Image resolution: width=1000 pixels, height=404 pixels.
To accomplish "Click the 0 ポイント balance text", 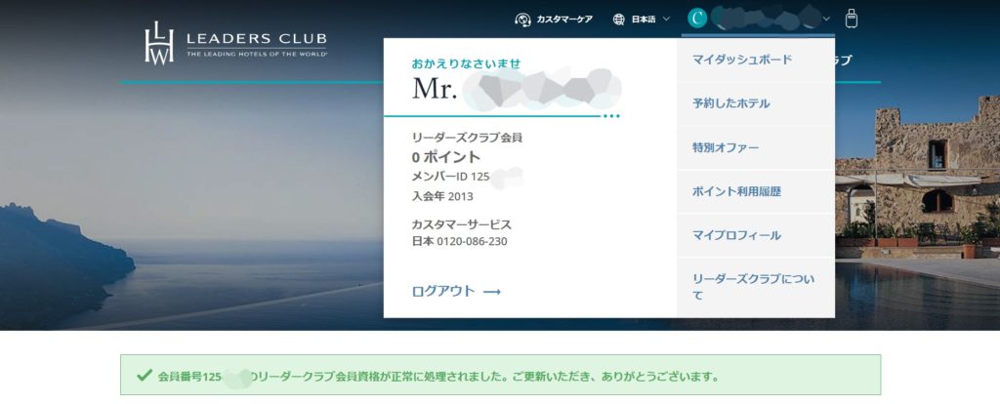I will coord(445,156).
